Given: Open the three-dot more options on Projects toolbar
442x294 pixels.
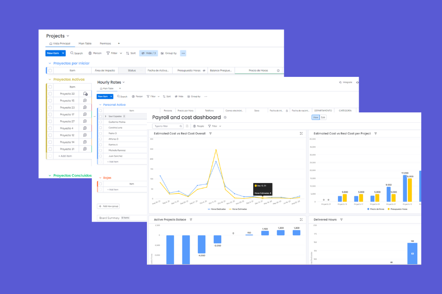Looking at the screenshot, I should (x=182, y=53).
